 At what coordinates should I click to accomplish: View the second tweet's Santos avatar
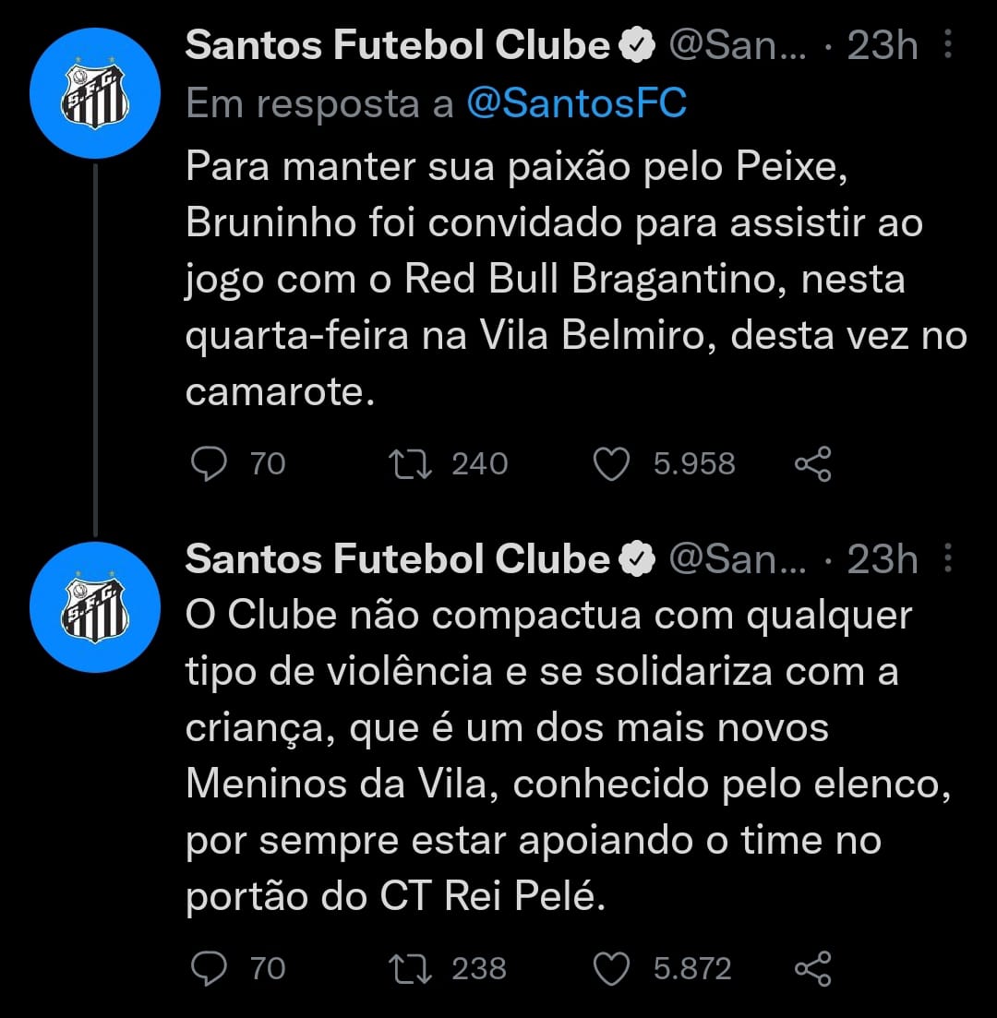95,607
